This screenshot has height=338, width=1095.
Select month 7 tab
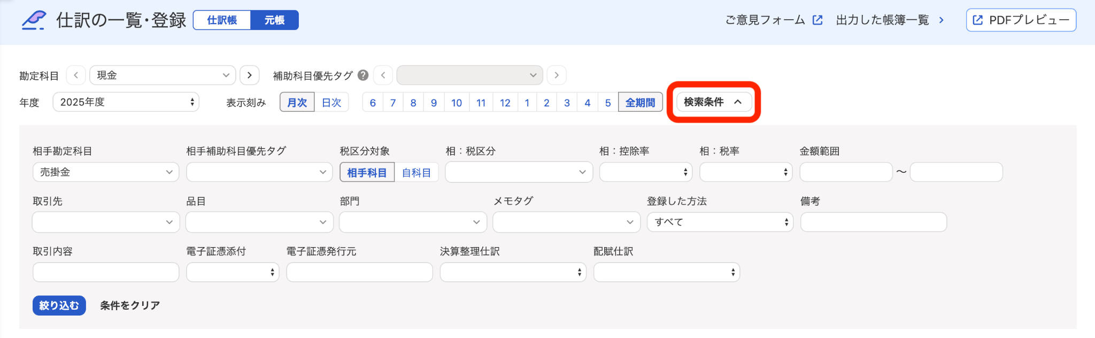click(393, 102)
